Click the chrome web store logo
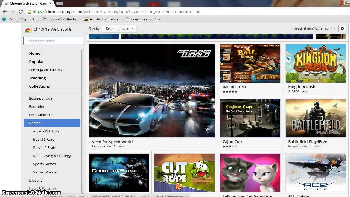The image size is (350, 197). pos(48,29)
